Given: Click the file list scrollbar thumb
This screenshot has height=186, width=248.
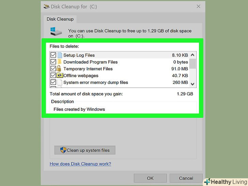Looking at the screenshot, I should pos(192,64).
